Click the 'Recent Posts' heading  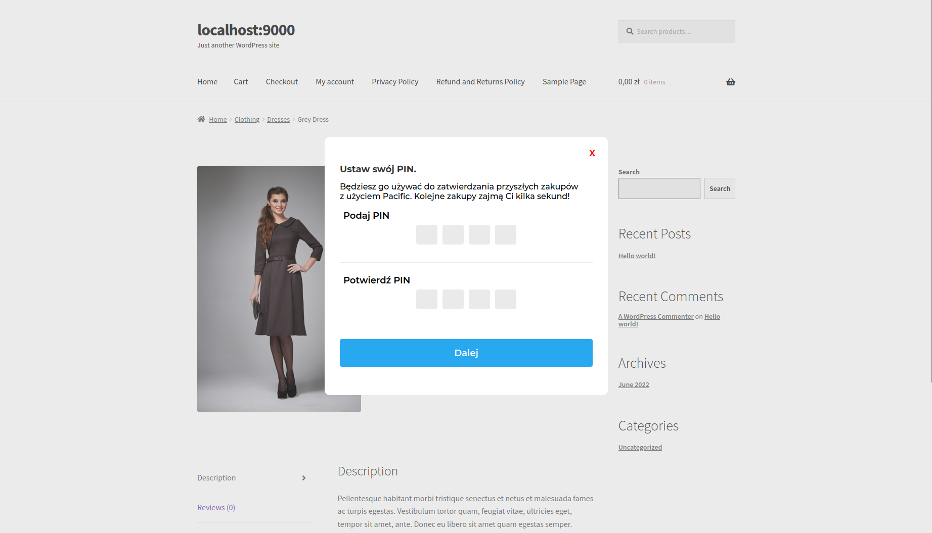[654, 234]
